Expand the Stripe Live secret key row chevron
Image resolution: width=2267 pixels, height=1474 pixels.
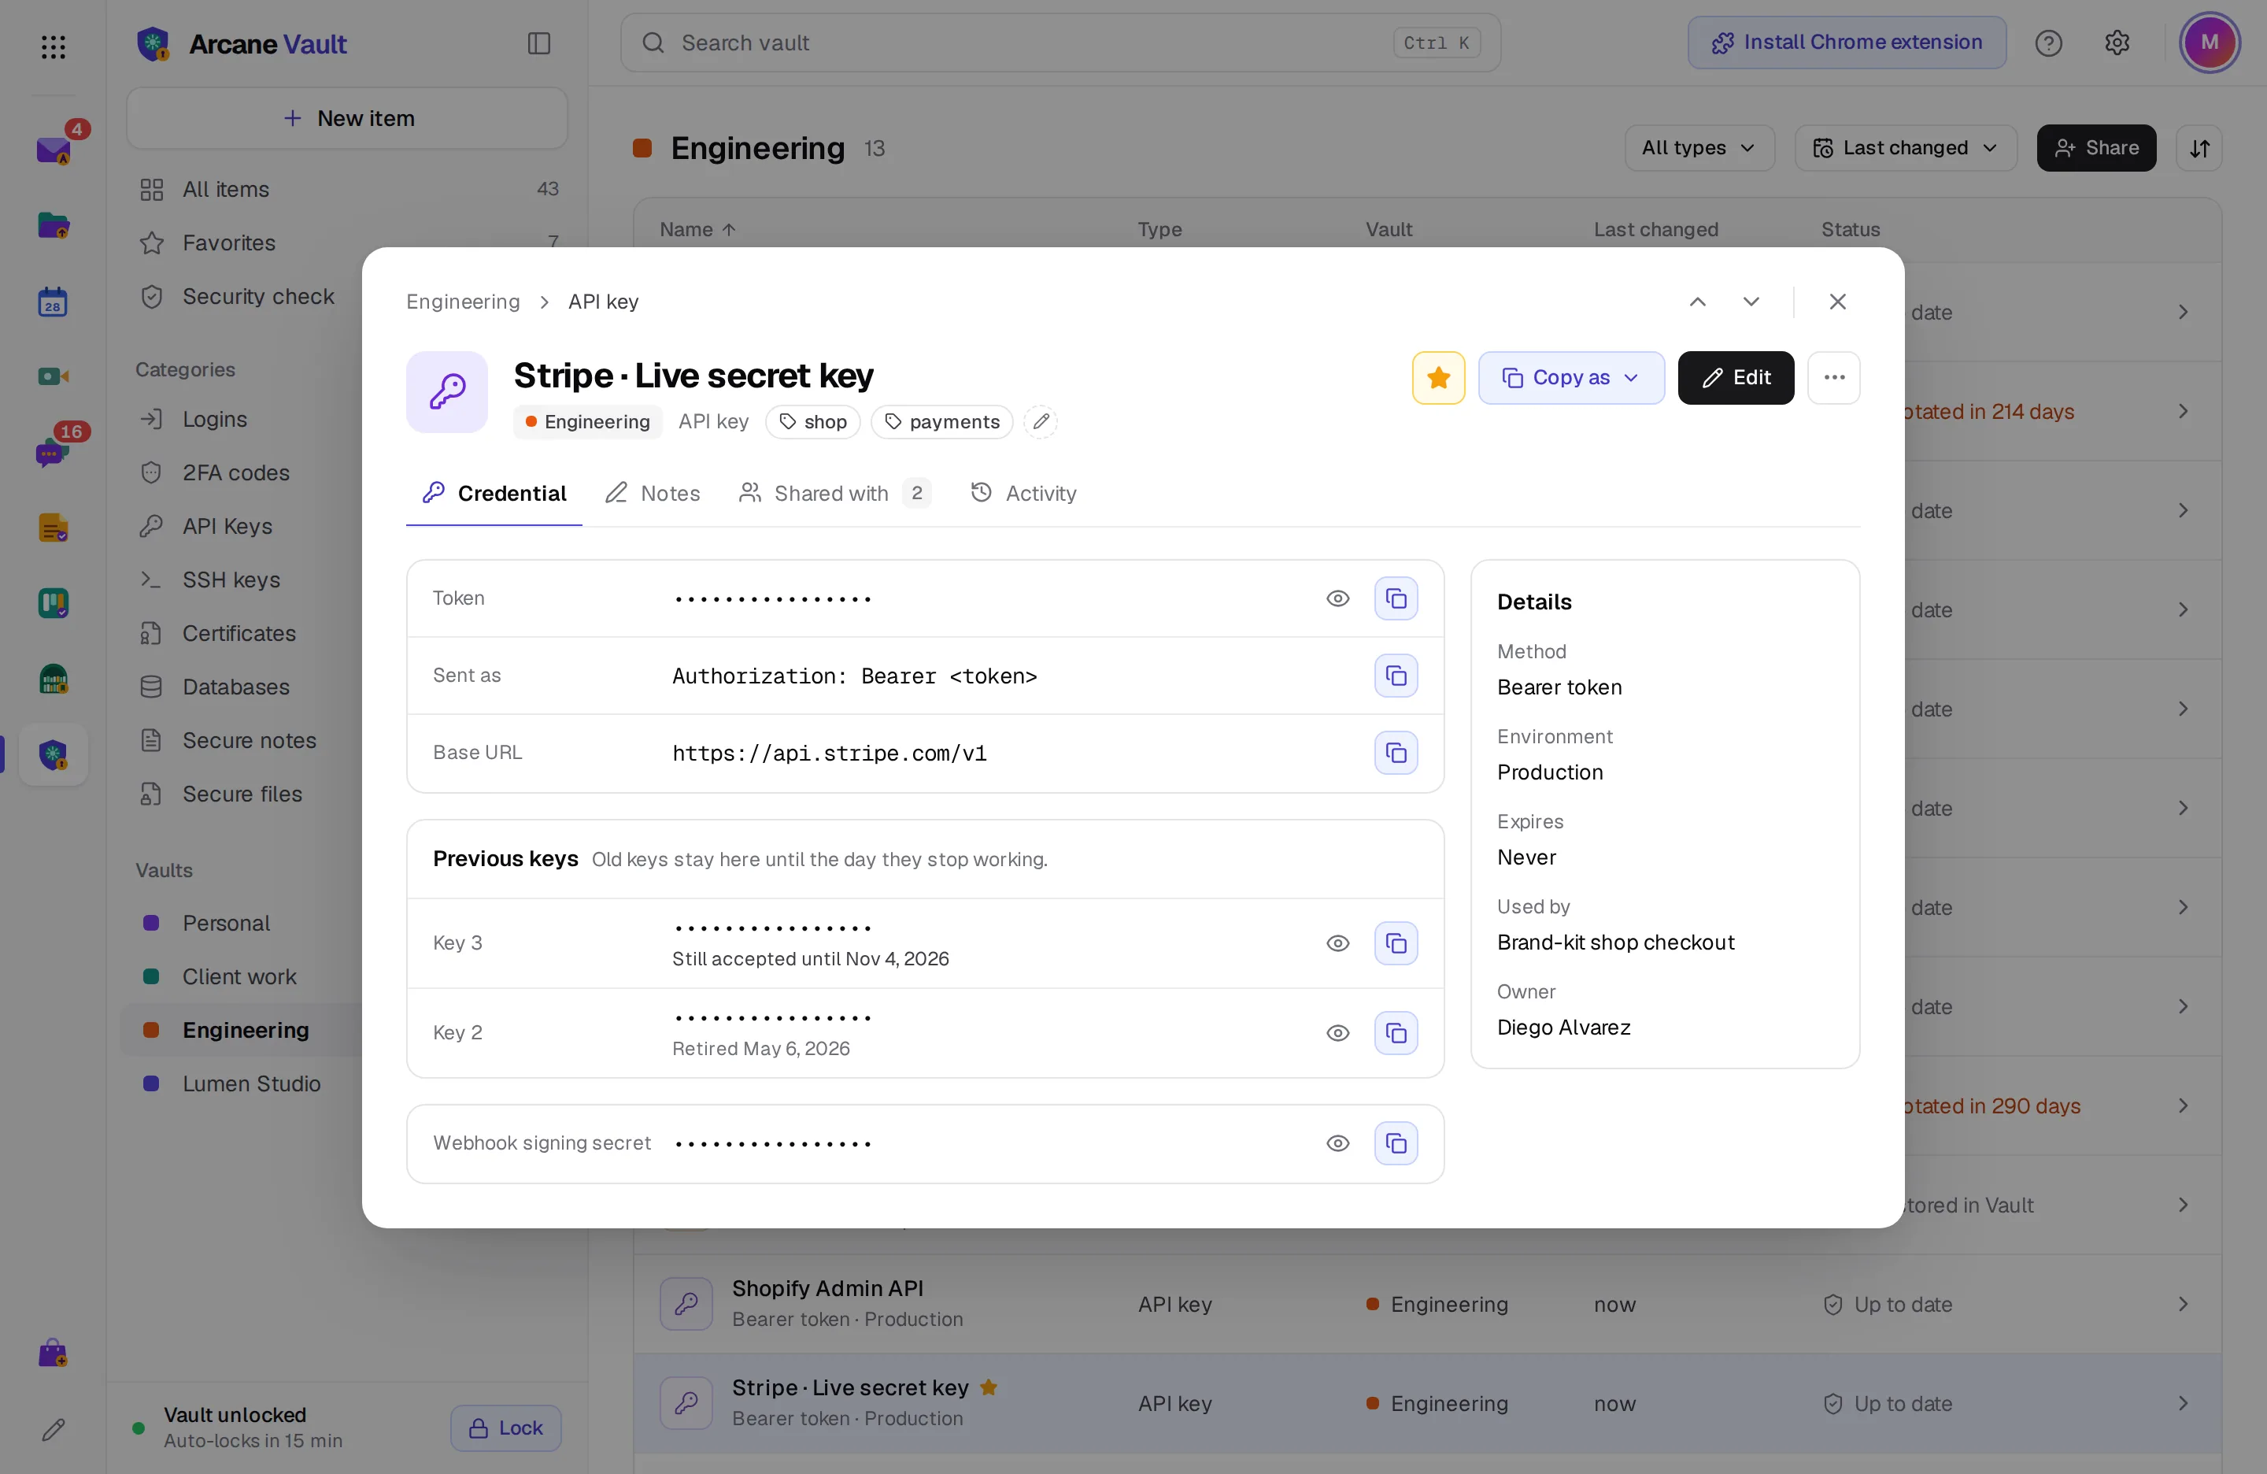click(x=2182, y=1403)
